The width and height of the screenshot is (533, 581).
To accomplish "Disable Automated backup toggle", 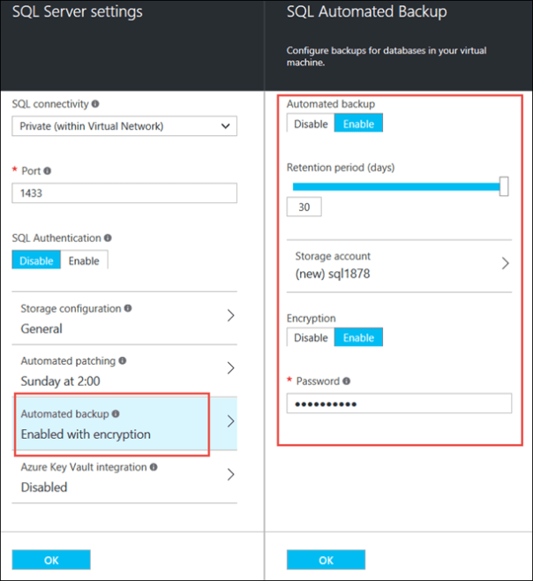I will (x=311, y=124).
